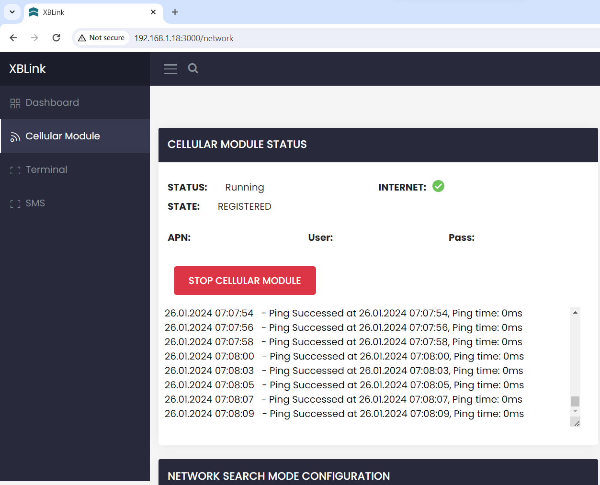This screenshot has width=600, height=485.
Task: Open the SMS page from sidebar
Action: (x=35, y=203)
